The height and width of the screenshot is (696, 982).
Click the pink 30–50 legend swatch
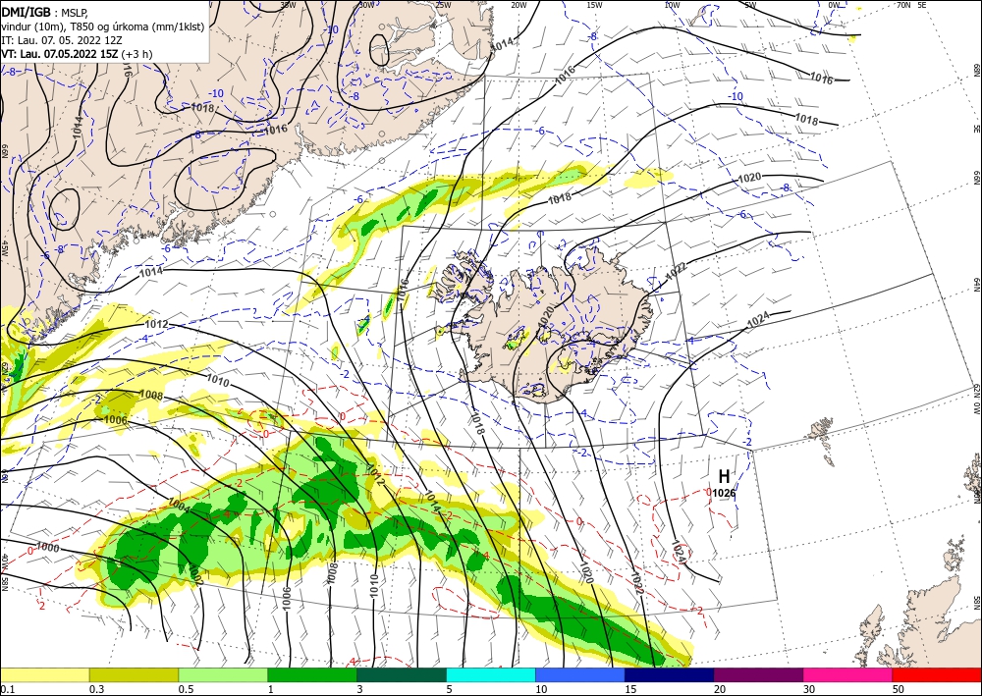pyautogui.click(x=848, y=674)
